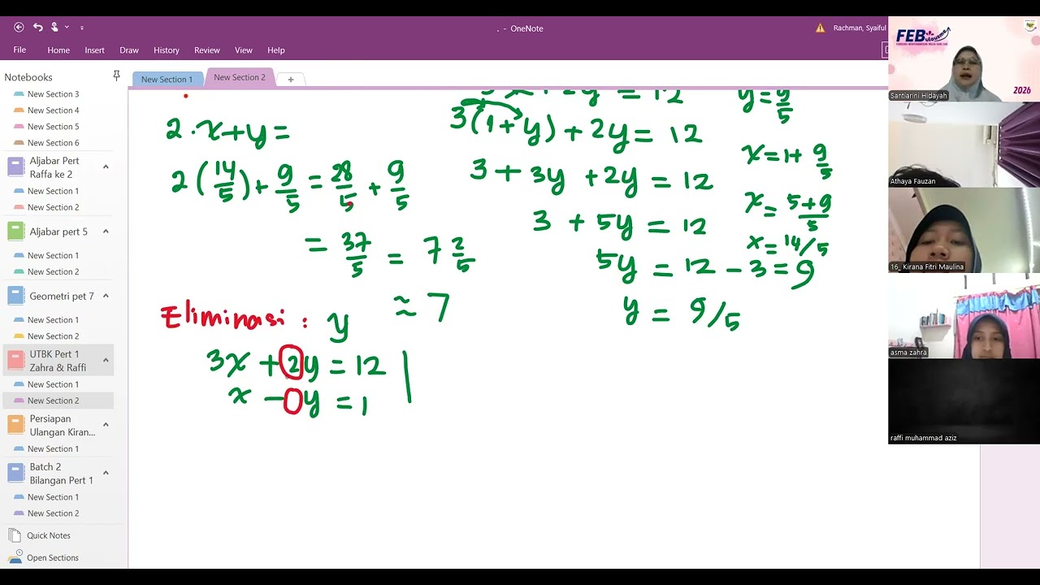Click the blue Geometri pet 7 notebook icon
The height and width of the screenshot is (585, 1040).
pos(16,296)
